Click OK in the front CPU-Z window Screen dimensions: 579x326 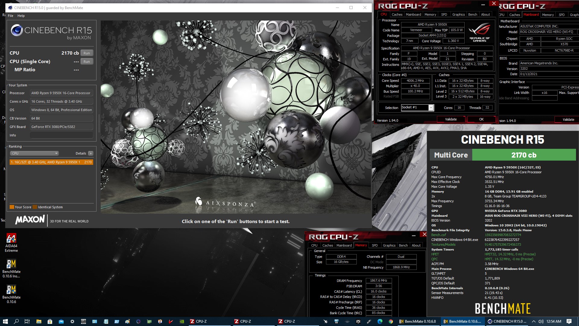click(x=481, y=120)
